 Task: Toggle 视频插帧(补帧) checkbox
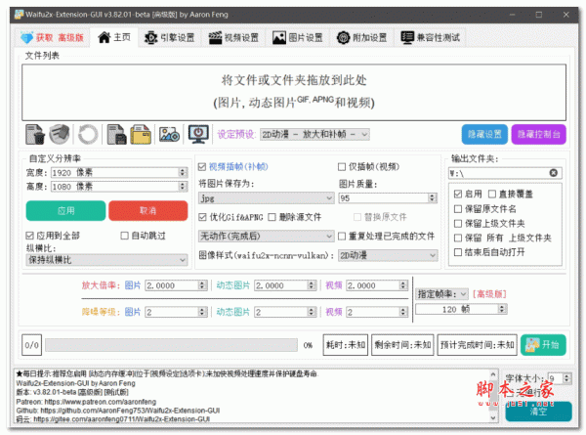pos(202,167)
